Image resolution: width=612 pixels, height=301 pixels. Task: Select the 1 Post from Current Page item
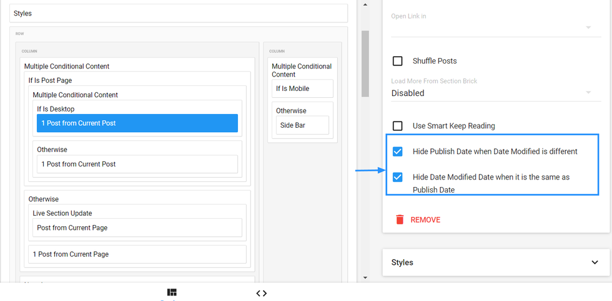[137, 254]
